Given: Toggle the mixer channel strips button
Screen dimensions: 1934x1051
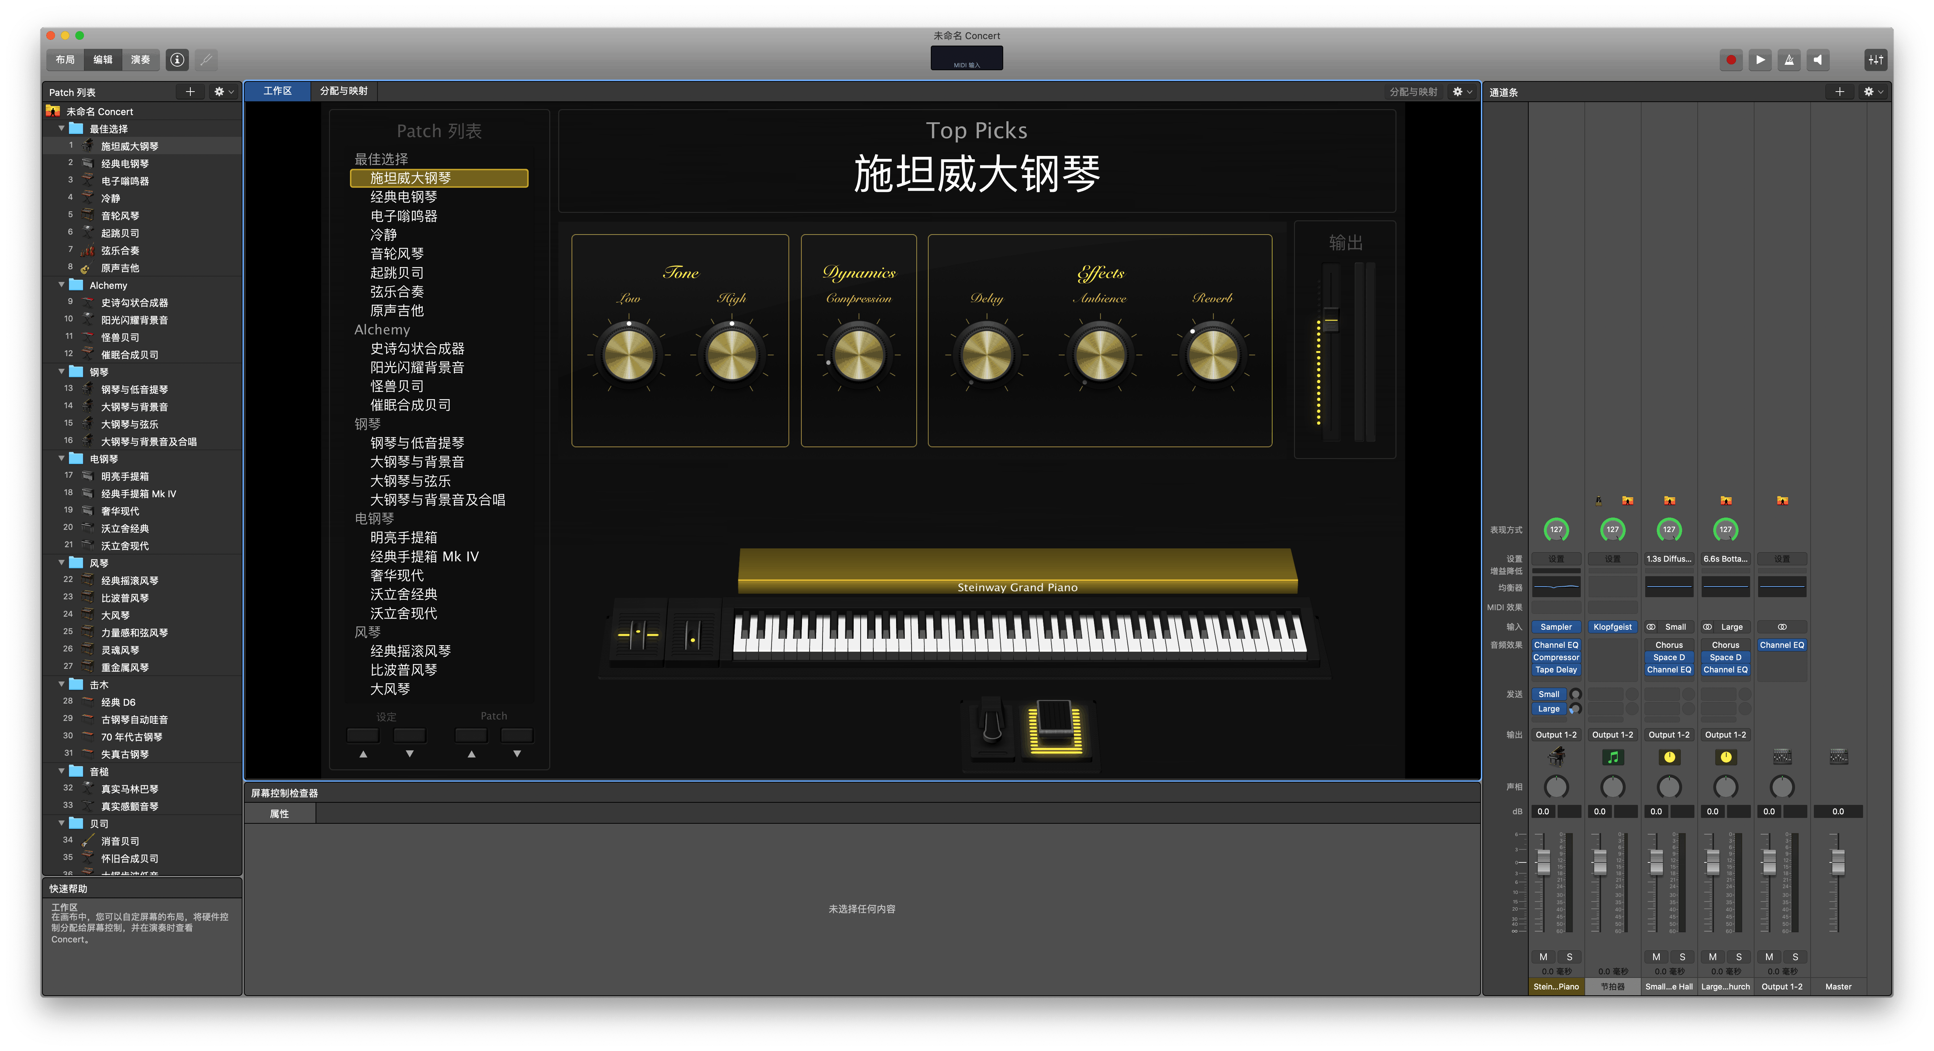Looking at the screenshot, I should (1875, 60).
